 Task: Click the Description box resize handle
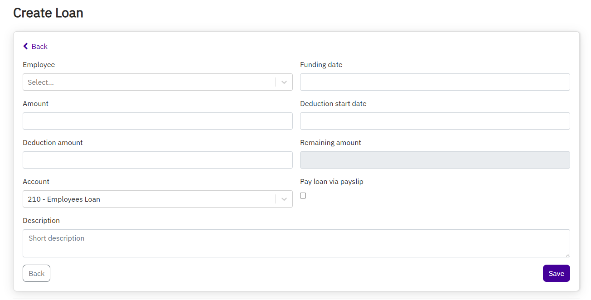pyautogui.click(x=567, y=255)
